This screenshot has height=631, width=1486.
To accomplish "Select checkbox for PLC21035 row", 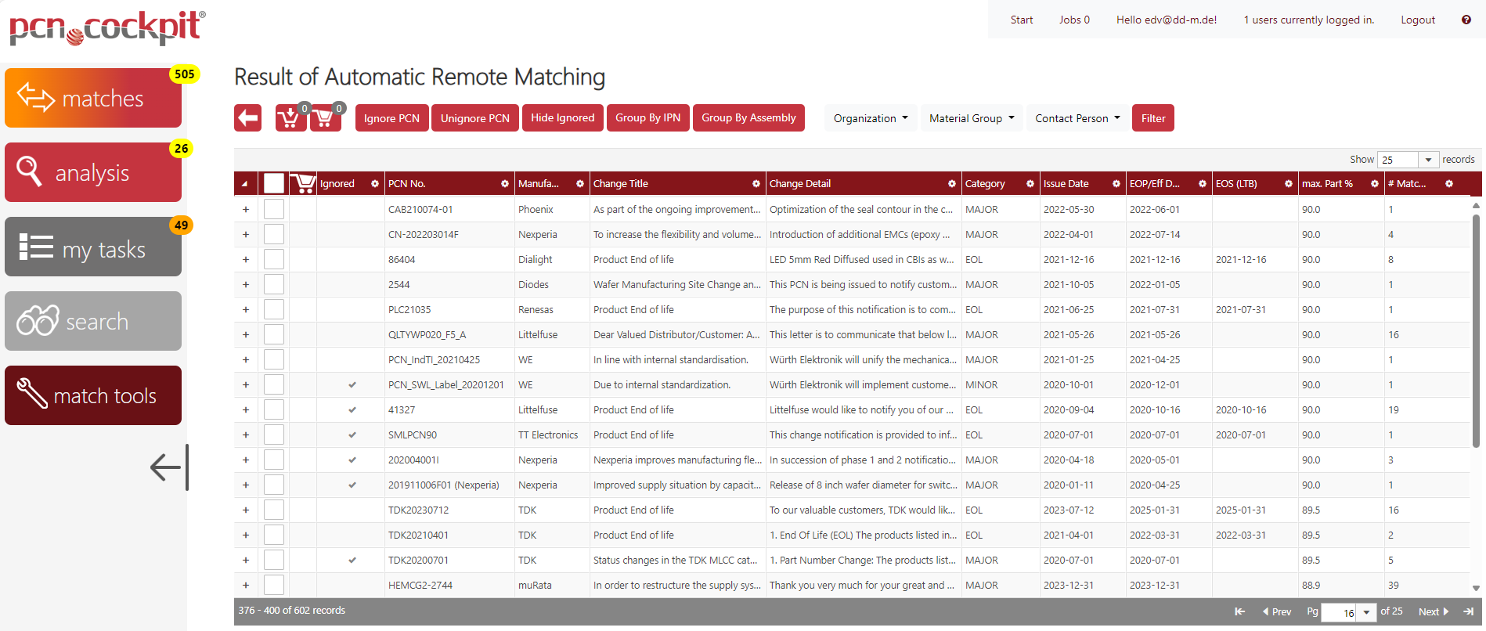I will [x=274, y=309].
